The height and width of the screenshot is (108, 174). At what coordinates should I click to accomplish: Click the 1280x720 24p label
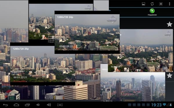coord(65,17)
